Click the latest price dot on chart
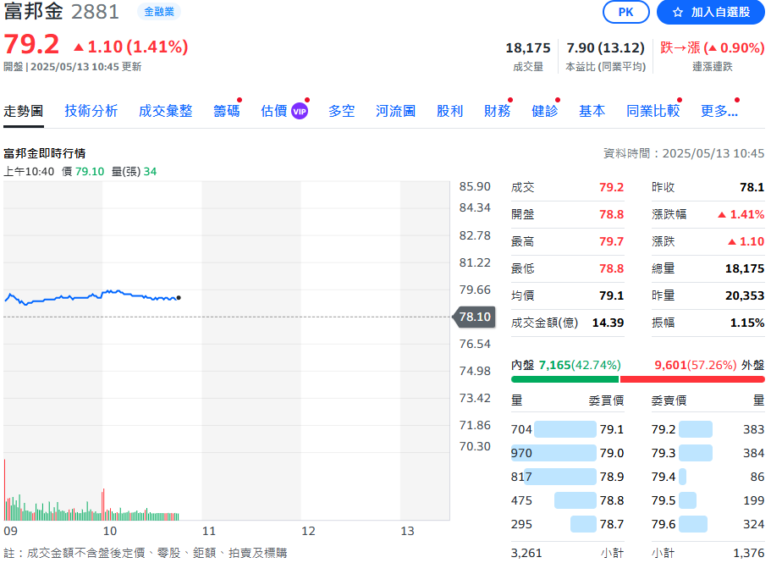Image resolution: width=771 pixels, height=563 pixels. pyautogui.click(x=179, y=298)
